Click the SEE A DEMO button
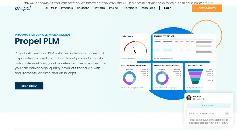Screen dimensions: 237x130 pyautogui.click(x=29, y=86)
